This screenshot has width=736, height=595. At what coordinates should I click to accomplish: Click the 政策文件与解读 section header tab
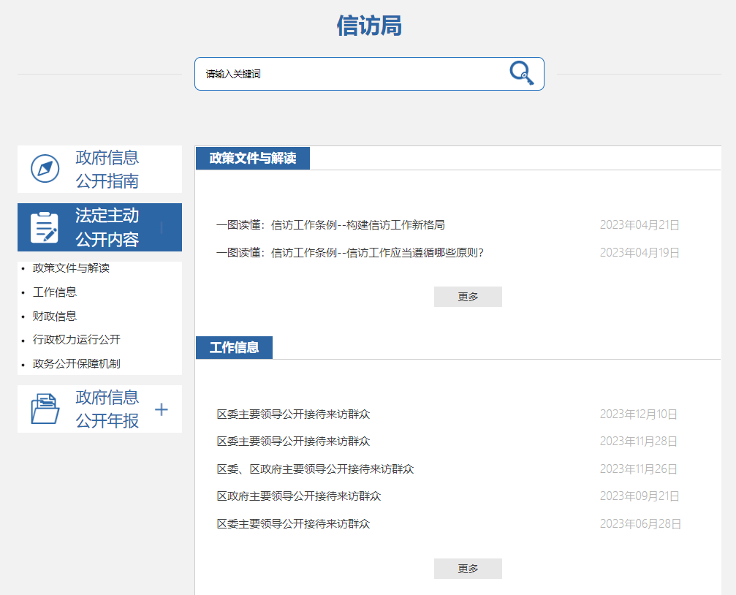253,159
